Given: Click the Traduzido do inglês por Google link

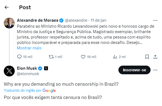Looking at the screenshot, I should 30,91.
